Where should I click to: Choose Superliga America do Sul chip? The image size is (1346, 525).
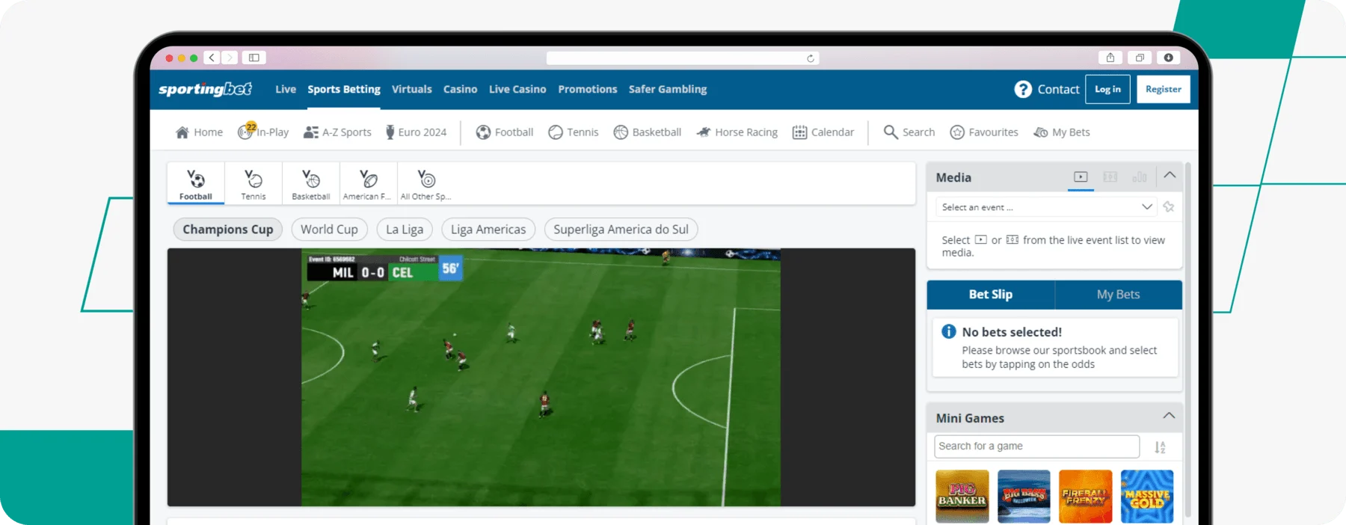point(621,230)
